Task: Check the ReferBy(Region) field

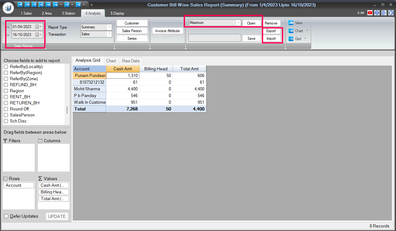Action: pos(6,73)
